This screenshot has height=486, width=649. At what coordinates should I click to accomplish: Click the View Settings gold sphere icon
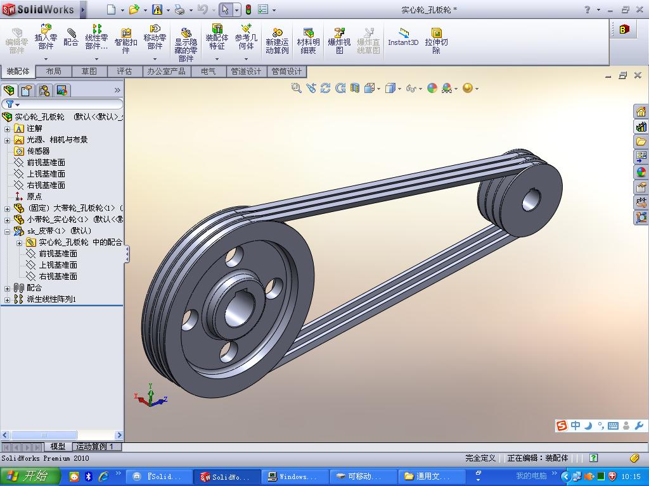click(468, 88)
